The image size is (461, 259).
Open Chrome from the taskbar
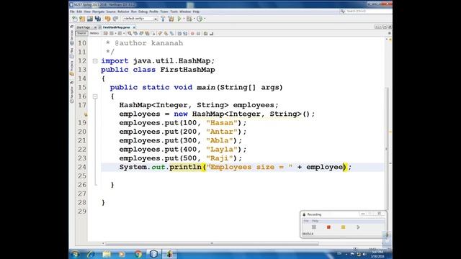138,254
